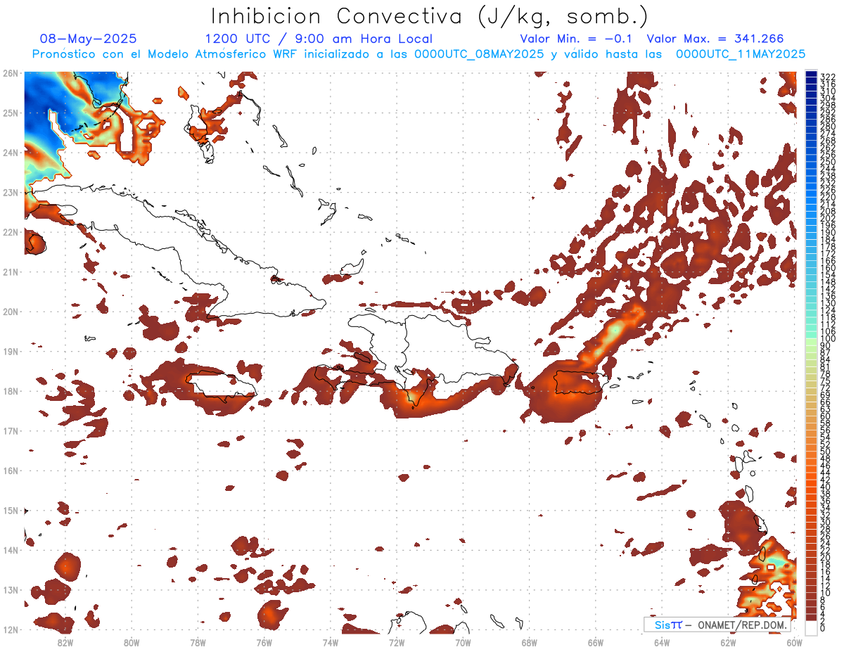Click the "78W" longitude label
Viewport: 844px width, 652px height.
(x=198, y=641)
